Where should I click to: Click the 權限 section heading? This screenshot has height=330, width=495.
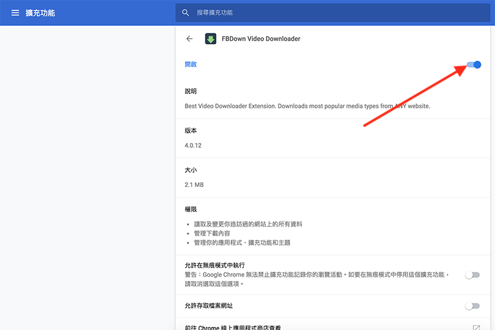(x=191, y=210)
